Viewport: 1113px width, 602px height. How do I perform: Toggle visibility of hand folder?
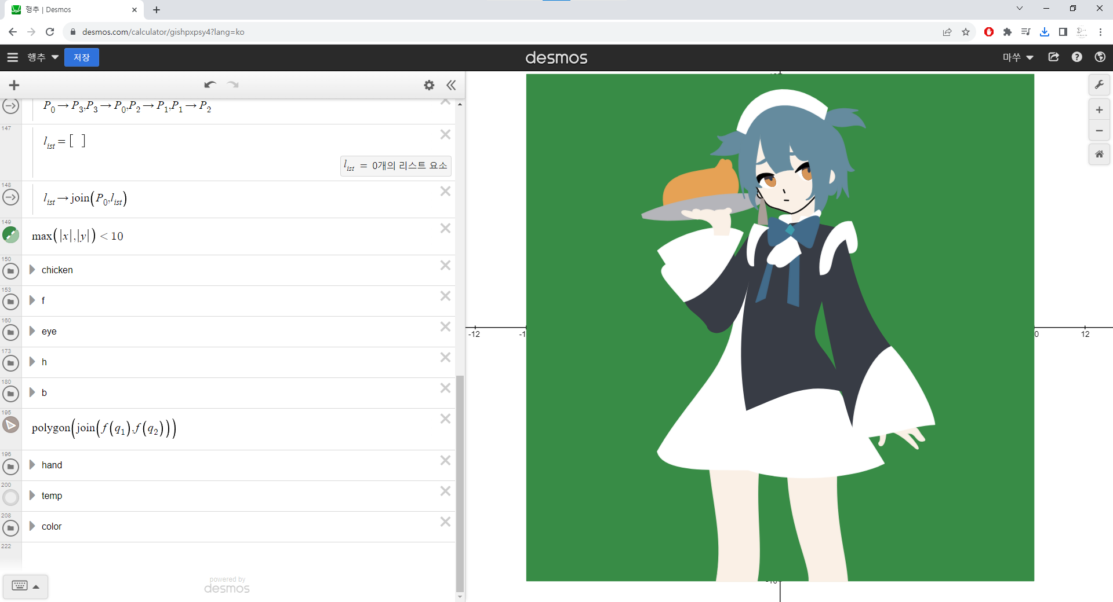11,466
